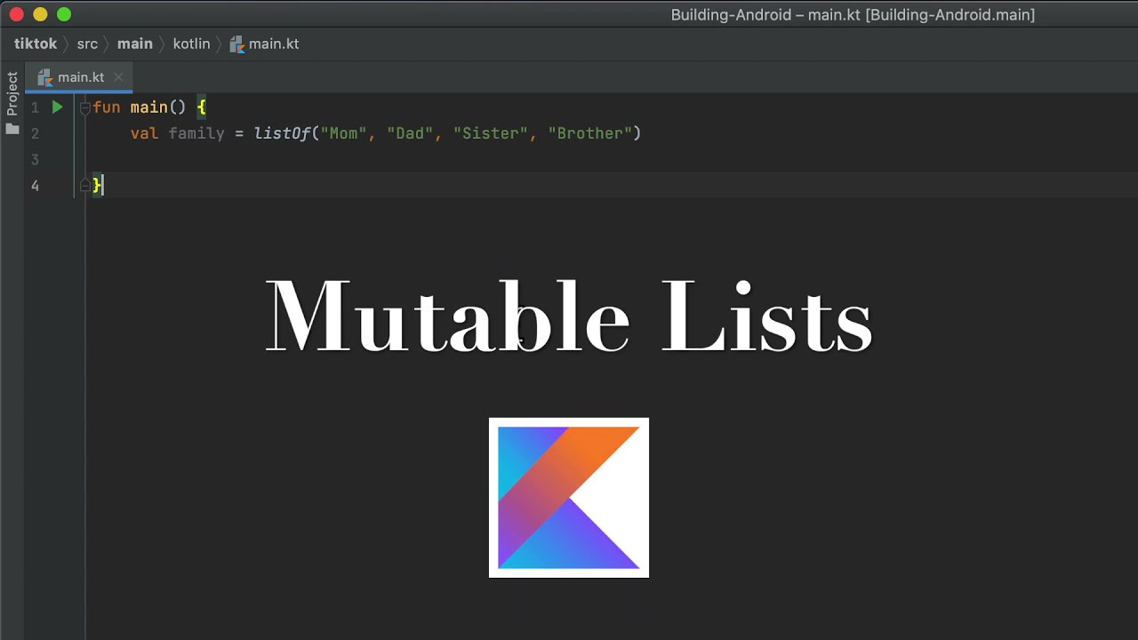Image resolution: width=1138 pixels, height=640 pixels.
Task: Minimize window with yellow traffic light button
Action: click(x=40, y=14)
